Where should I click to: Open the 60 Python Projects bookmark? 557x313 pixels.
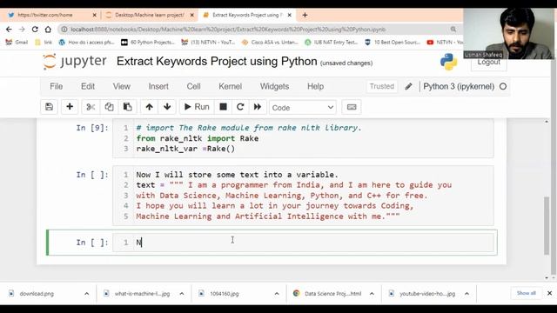point(148,43)
